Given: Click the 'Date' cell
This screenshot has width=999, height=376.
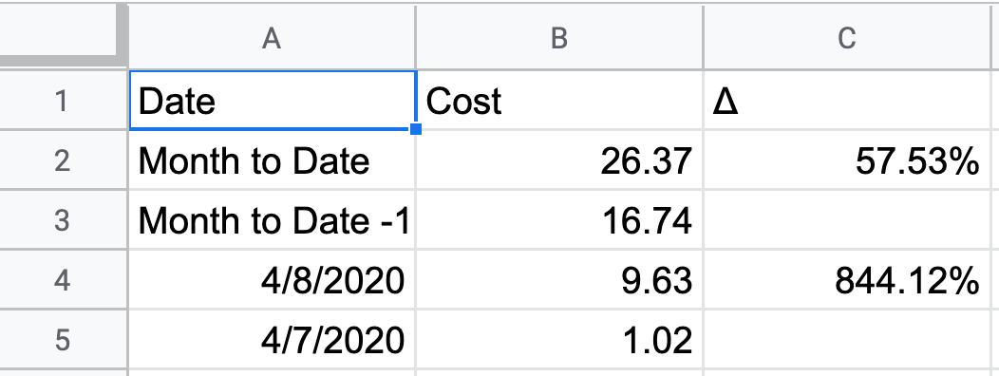Looking at the screenshot, I should [x=272, y=102].
